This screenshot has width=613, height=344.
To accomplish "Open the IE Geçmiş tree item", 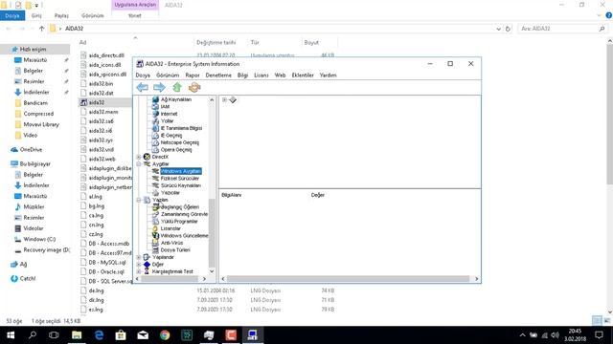I will tap(171, 136).
